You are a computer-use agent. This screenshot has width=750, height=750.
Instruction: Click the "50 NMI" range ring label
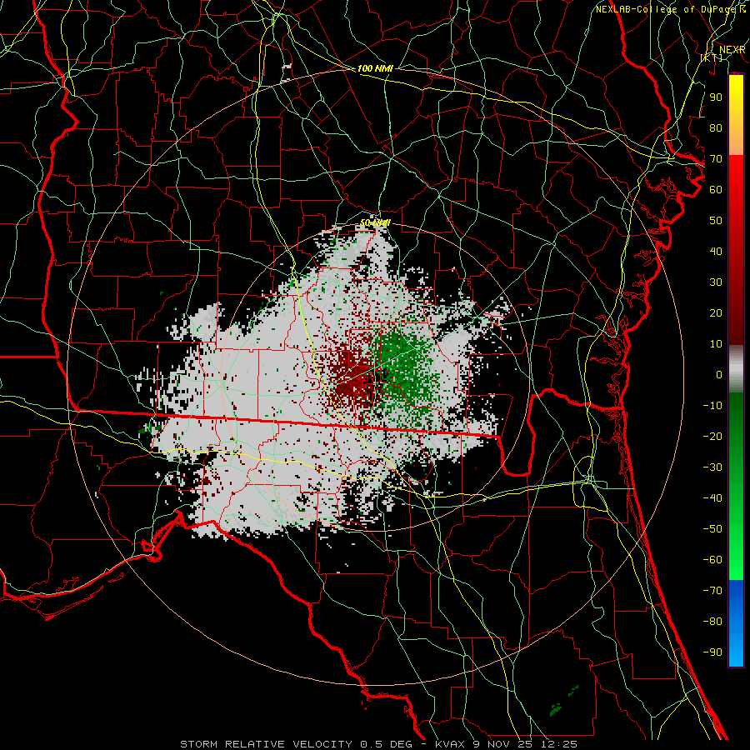[375, 222]
